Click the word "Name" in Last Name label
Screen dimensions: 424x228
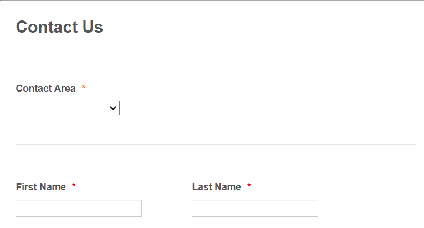click(x=227, y=187)
